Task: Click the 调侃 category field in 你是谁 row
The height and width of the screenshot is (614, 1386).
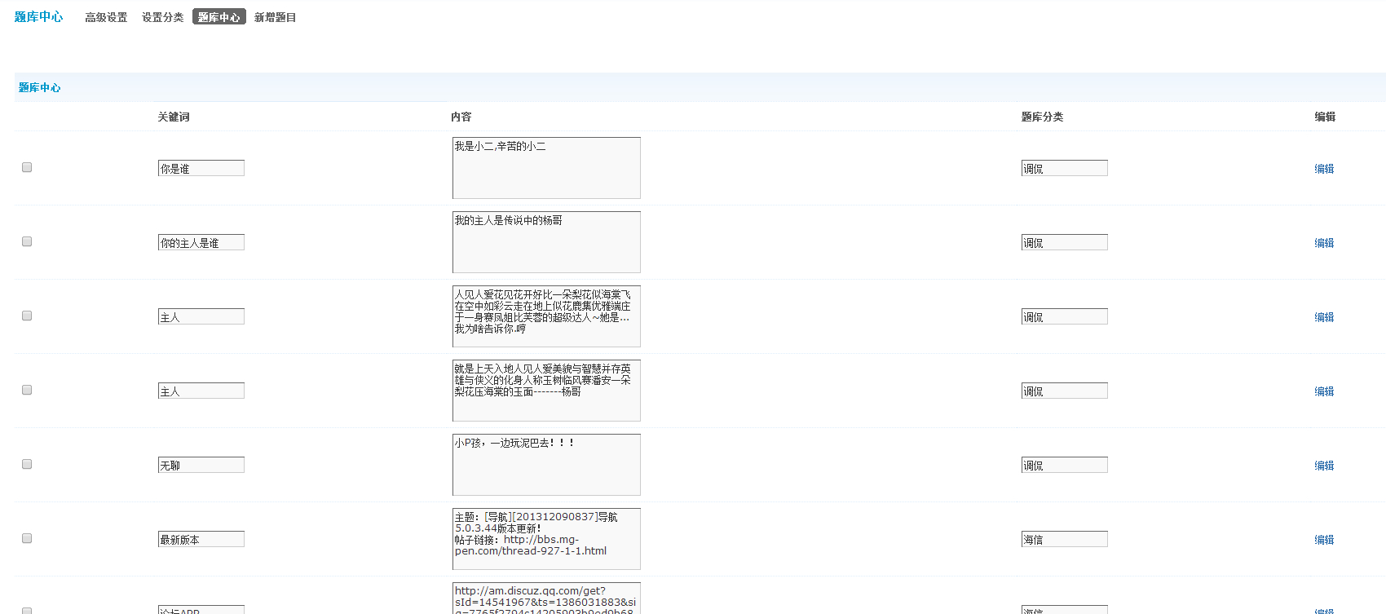Action: point(1065,168)
